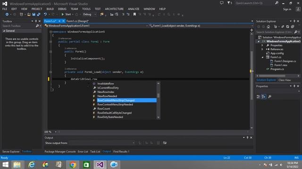
Task: Click the Toolbox search magnifier icon
Action: (37, 26)
